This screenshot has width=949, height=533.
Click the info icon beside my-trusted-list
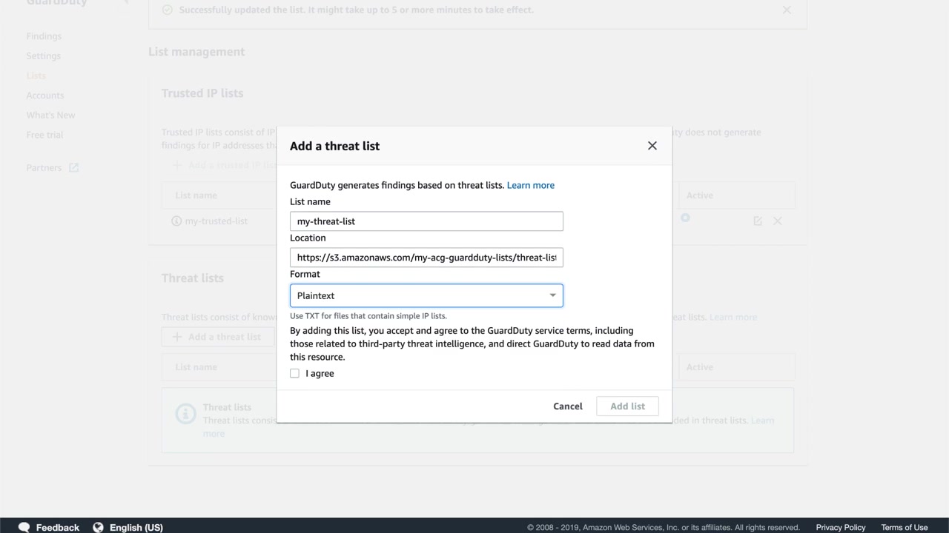[x=176, y=221]
